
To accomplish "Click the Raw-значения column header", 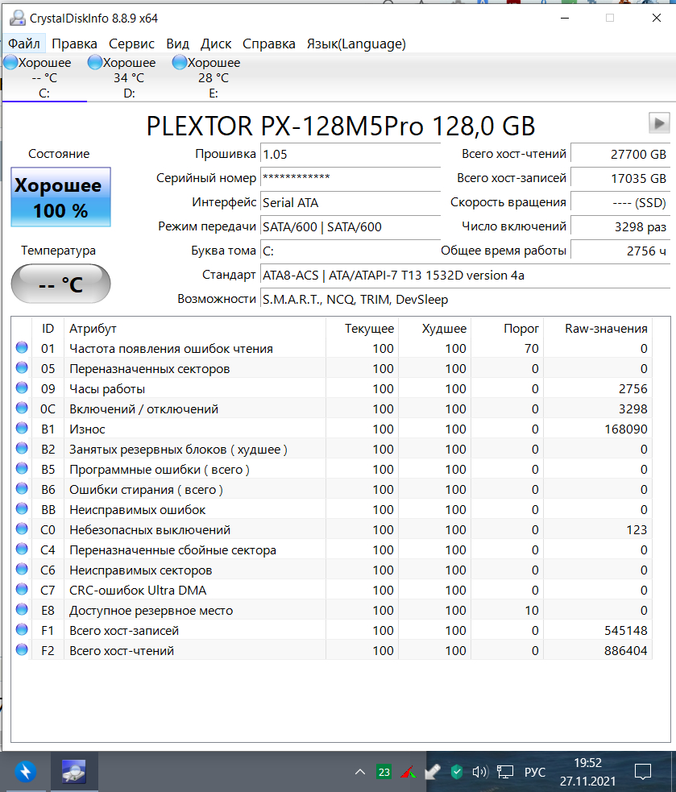I will pos(598,328).
